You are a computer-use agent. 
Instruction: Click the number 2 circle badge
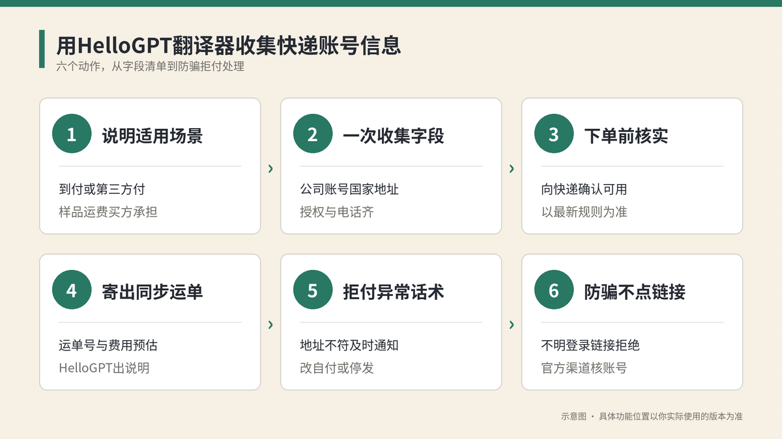pos(313,135)
